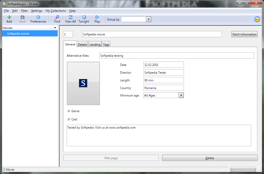This screenshot has width=264, height=174.
Task: Click the movie cover thumbnail
Action: click(x=83, y=83)
